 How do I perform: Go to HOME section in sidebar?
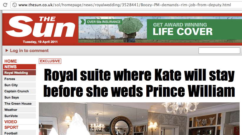(11, 61)
